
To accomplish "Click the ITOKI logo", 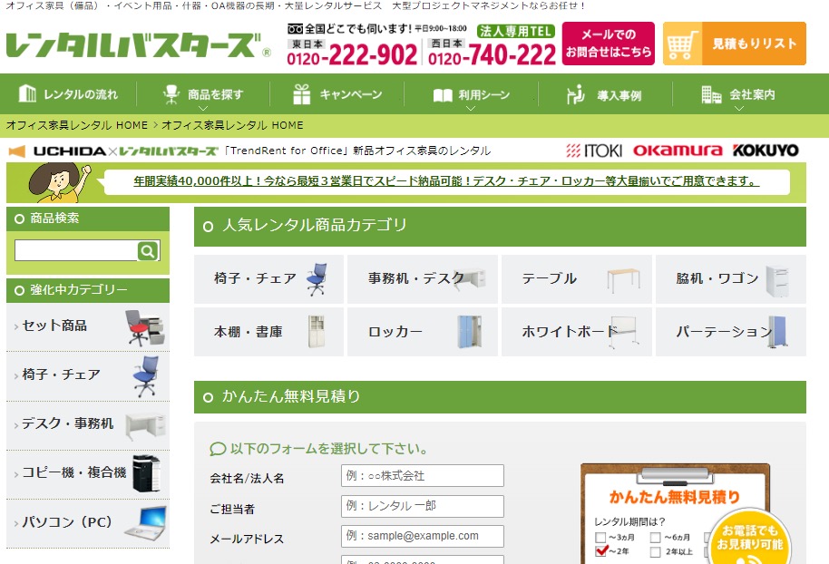I will (x=594, y=151).
